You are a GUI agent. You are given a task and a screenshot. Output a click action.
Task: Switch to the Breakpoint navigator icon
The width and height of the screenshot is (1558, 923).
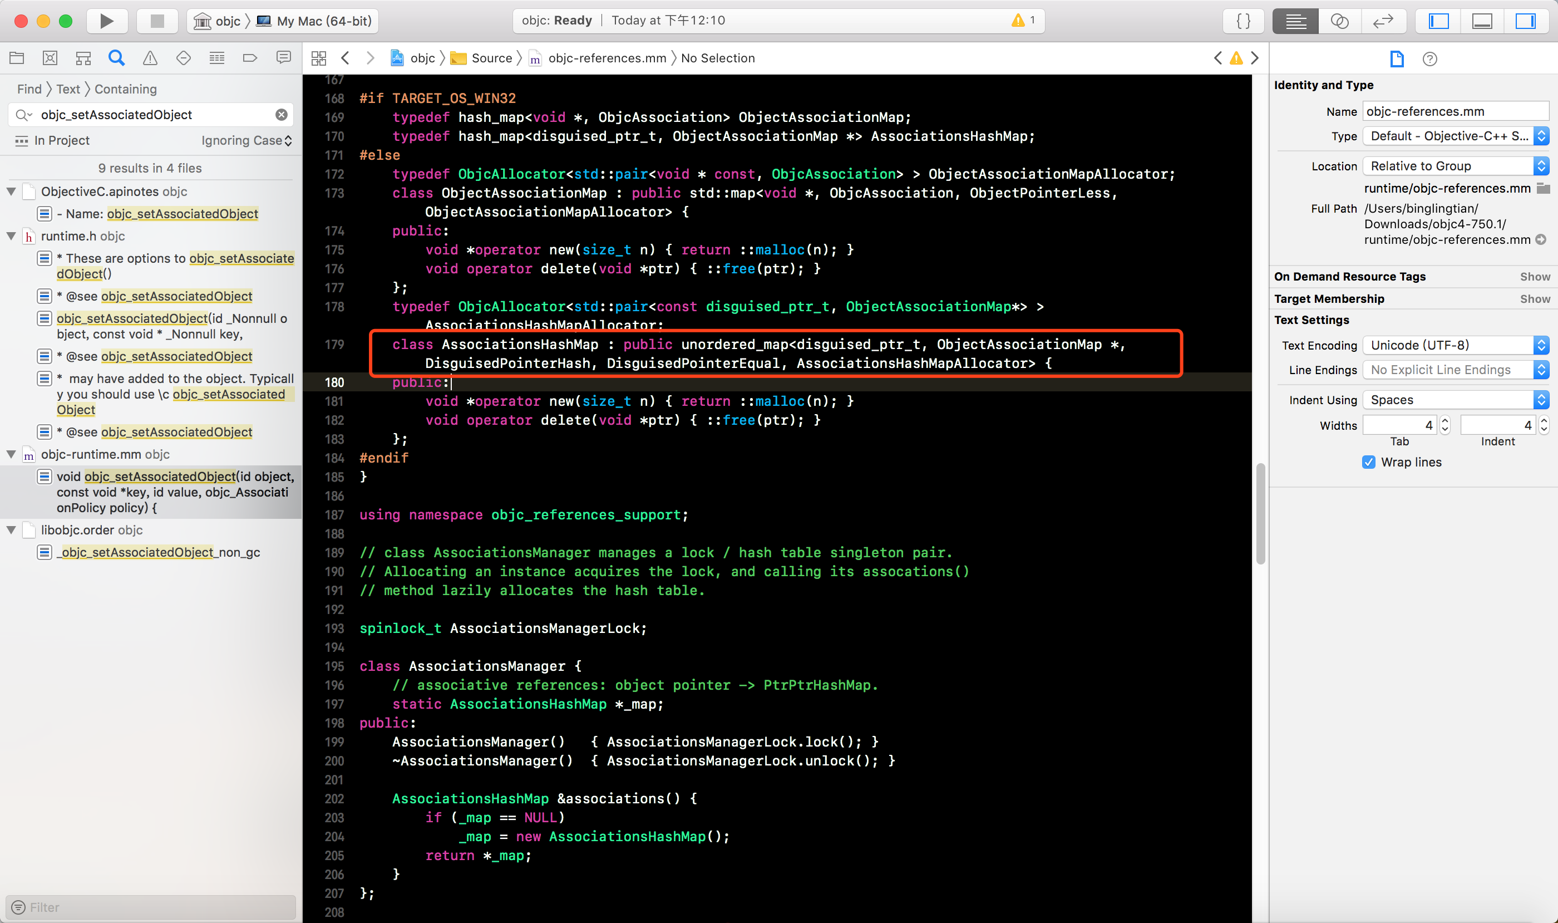pos(250,58)
